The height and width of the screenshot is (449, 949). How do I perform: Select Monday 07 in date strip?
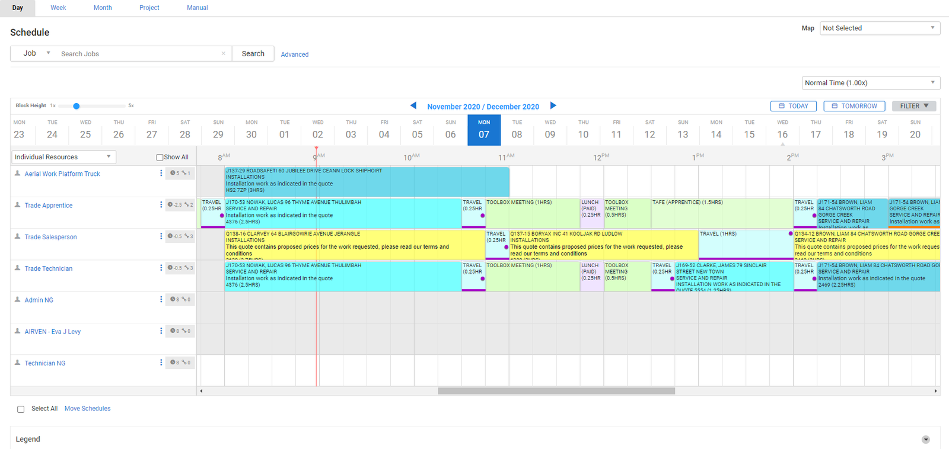pos(484,130)
